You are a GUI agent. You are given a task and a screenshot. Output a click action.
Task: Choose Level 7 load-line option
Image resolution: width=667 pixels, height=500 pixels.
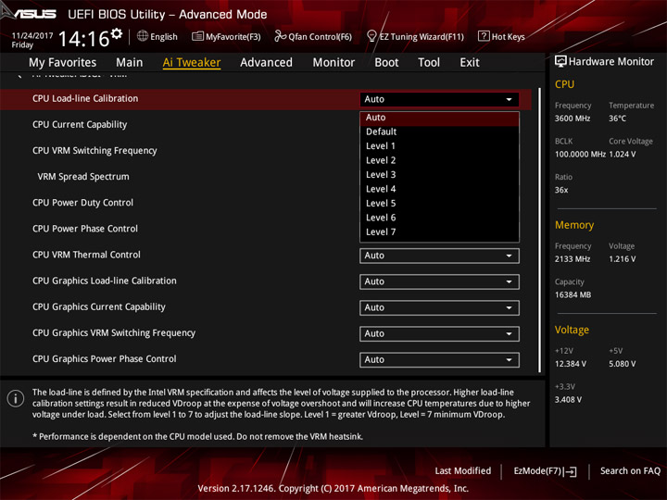coord(439,232)
